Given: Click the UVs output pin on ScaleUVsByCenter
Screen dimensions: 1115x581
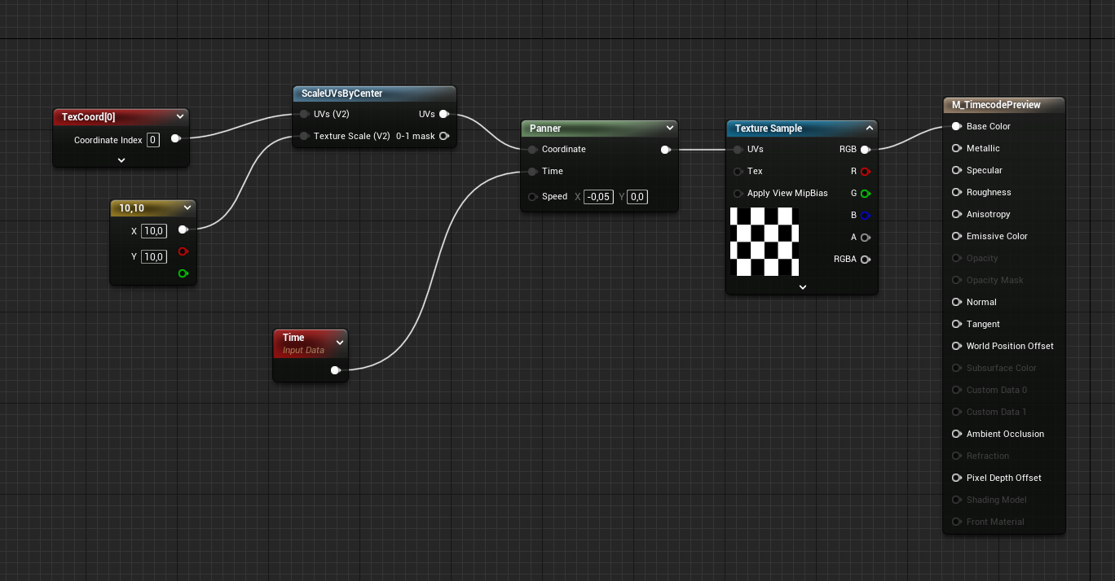Looking at the screenshot, I should coord(444,114).
